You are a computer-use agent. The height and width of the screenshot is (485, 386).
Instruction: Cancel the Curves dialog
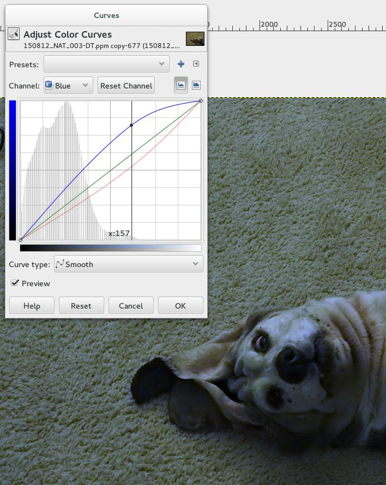(131, 306)
